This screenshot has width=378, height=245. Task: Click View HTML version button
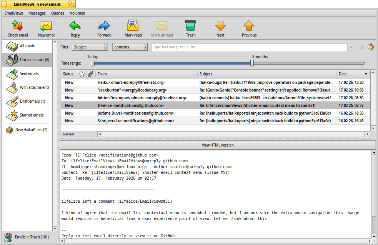(218, 145)
